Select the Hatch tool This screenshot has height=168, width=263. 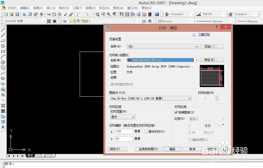pos(3,105)
